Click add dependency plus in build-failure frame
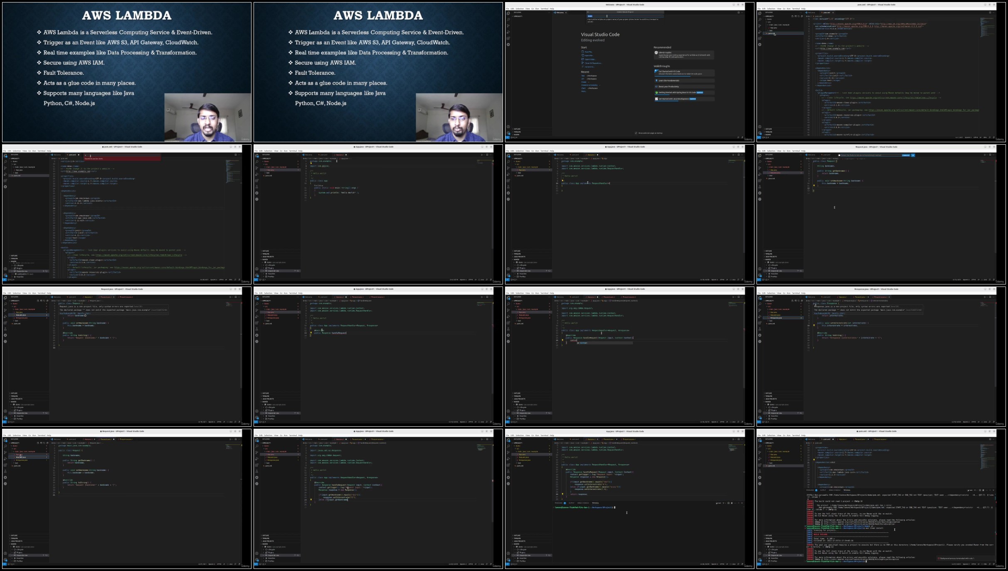The image size is (1008, 571). (x=798, y=555)
